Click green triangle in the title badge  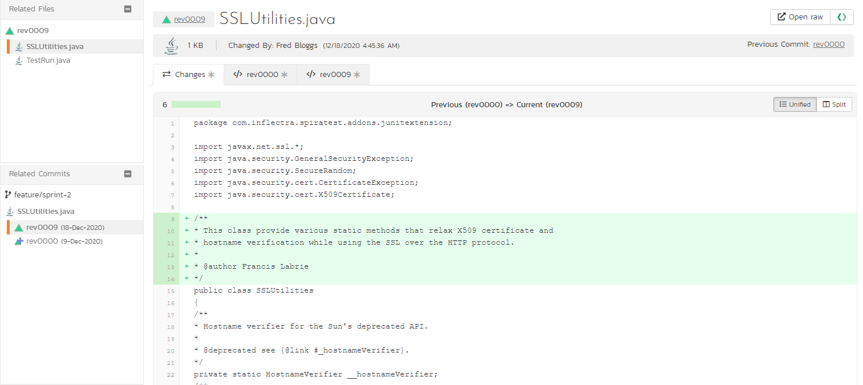[x=166, y=19]
